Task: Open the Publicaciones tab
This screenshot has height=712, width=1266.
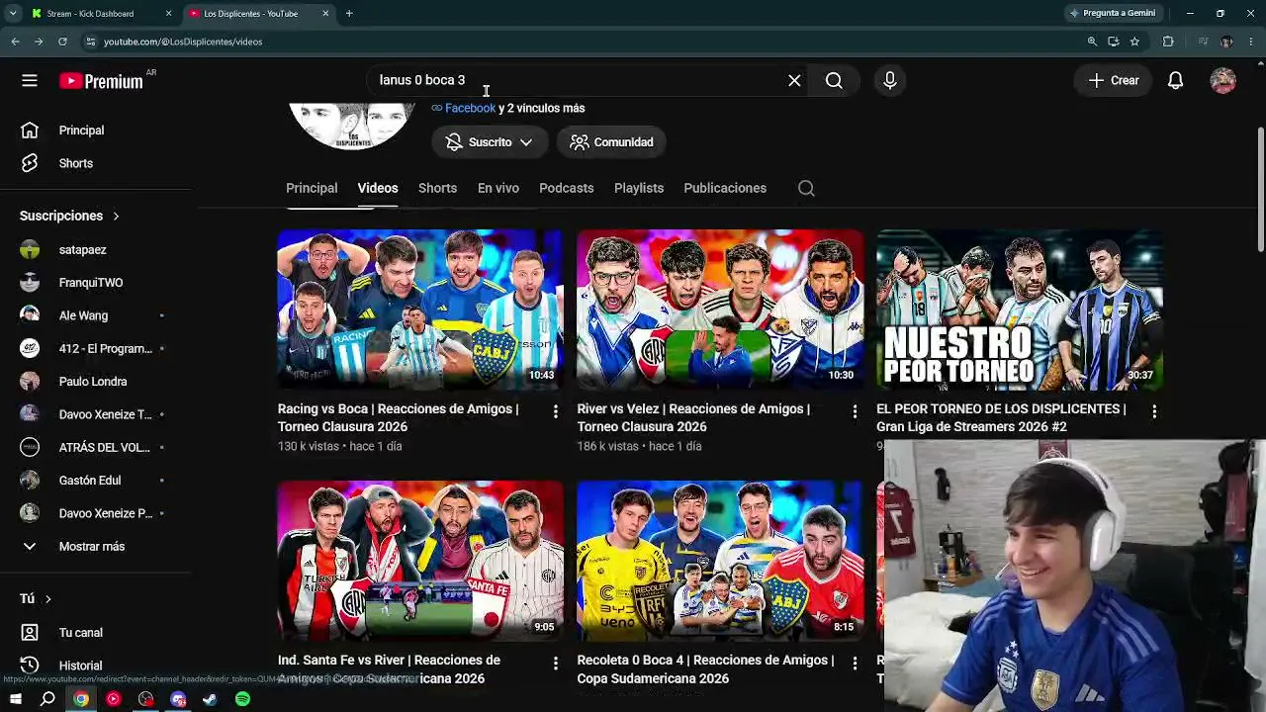Action: click(x=725, y=188)
